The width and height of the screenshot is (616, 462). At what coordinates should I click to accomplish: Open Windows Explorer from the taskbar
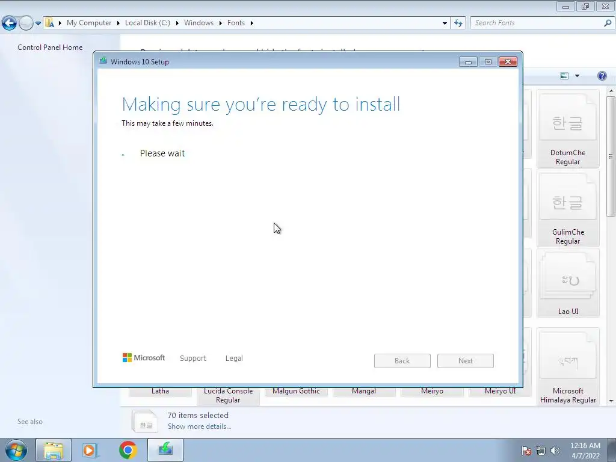[x=54, y=450]
